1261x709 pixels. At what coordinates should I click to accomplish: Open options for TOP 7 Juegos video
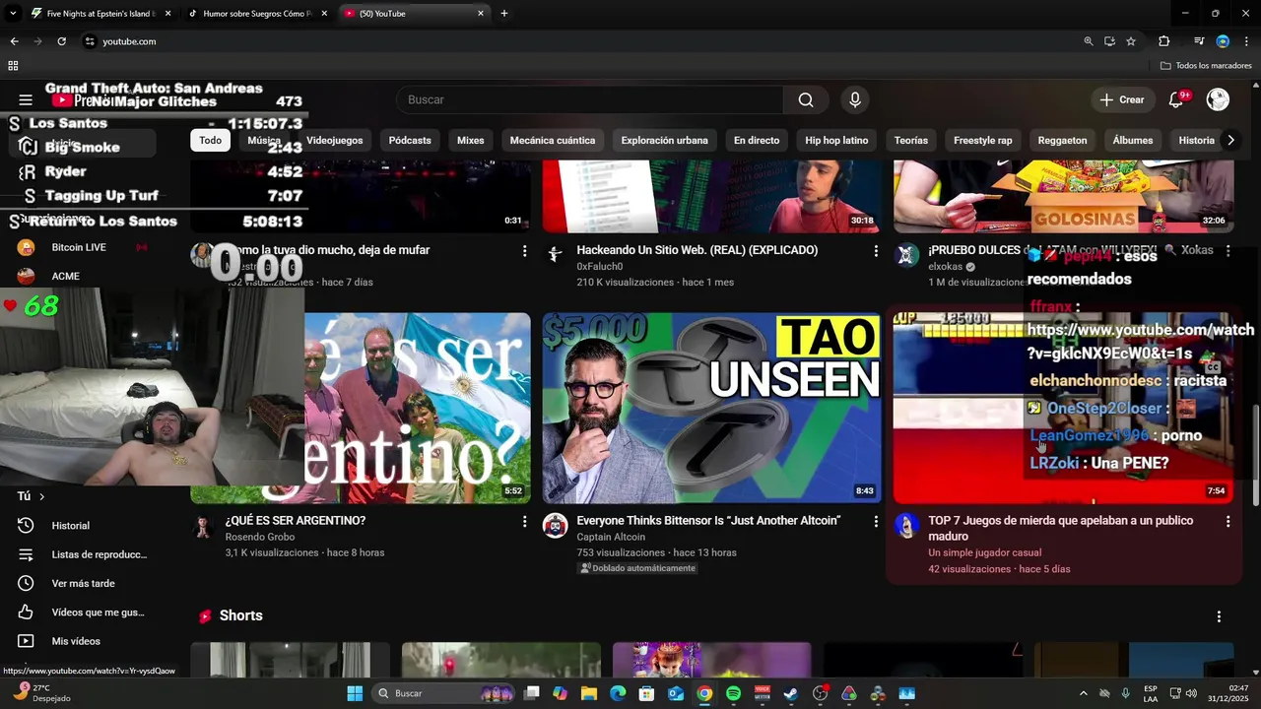(x=1228, y=521)
